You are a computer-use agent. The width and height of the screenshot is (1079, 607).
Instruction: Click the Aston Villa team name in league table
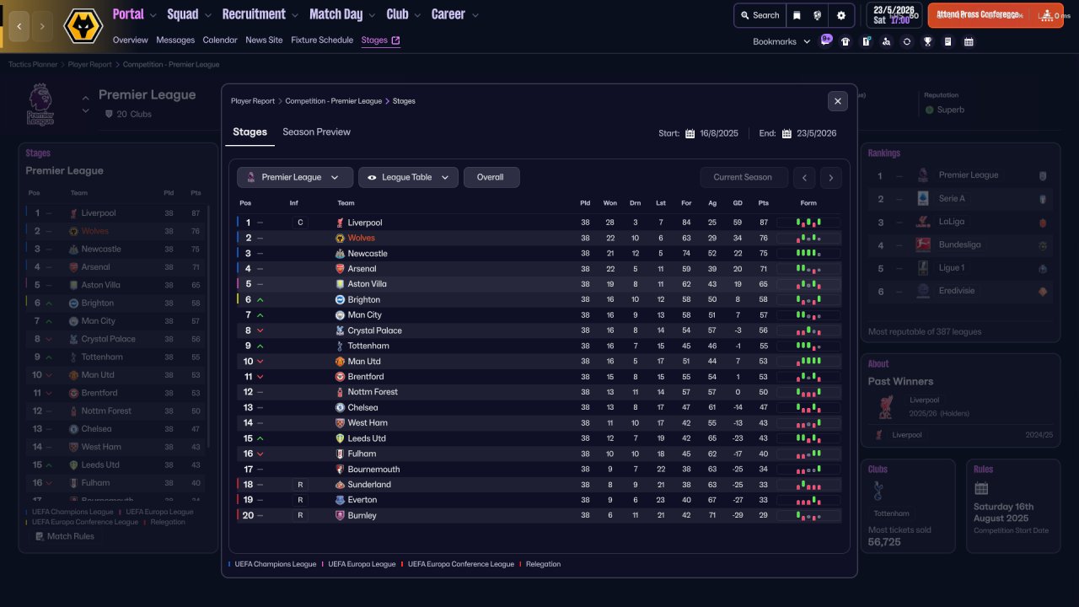pos(368,284)
